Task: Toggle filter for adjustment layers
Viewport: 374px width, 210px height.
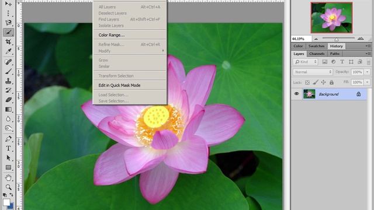Action: (333, 62)
